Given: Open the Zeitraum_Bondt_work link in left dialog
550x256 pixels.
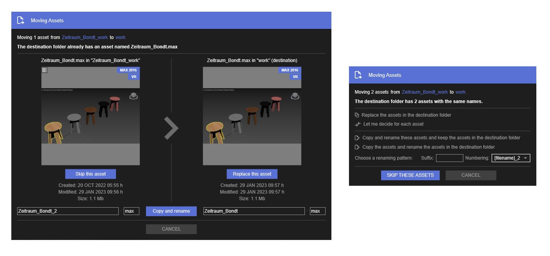Looking at the screenshot, I should tap(85, 37).
